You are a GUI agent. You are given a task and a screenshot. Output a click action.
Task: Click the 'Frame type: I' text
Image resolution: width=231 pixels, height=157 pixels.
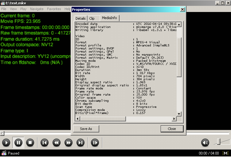[14, 51]
